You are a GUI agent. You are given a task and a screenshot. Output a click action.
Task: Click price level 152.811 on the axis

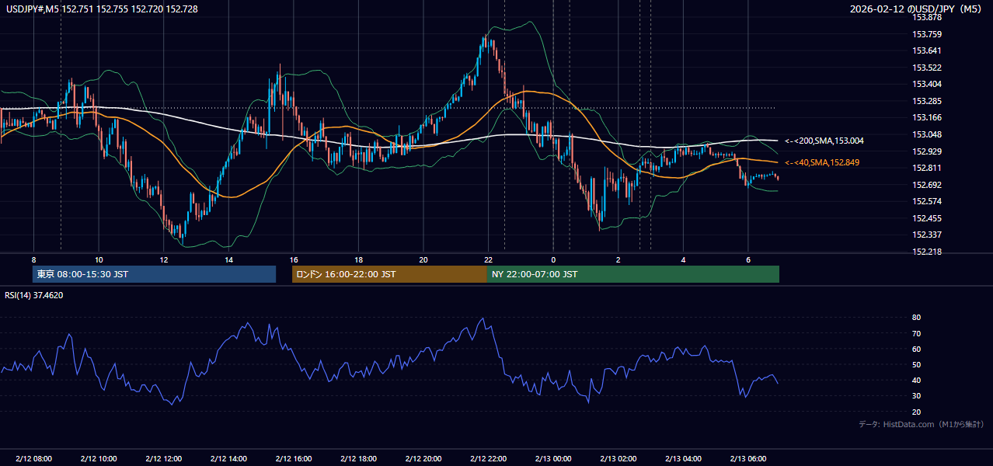tap(927, 168)
